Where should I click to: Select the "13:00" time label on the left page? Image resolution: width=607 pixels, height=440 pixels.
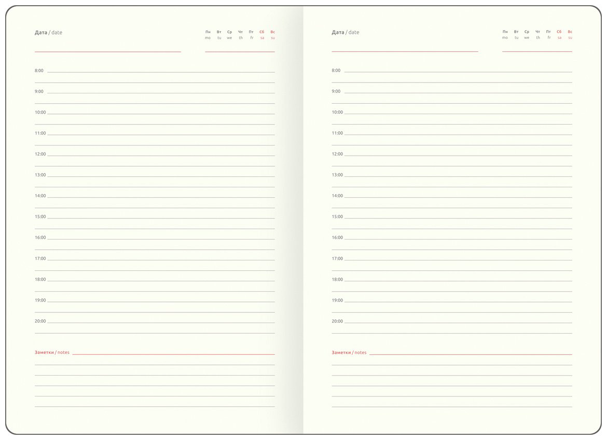tap(40, 175)
